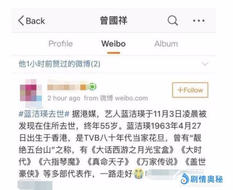
Task: Click the green heart verified badge
Action: (x=92, y=87)
